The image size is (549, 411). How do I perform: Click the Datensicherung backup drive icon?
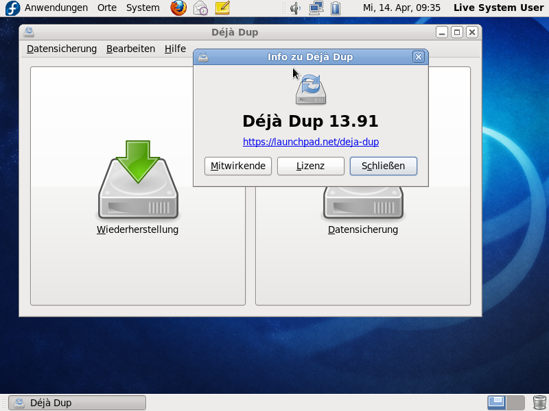click(363, 203)
